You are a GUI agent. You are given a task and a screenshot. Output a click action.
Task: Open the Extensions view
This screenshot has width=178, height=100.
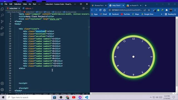tap(2, 34)
